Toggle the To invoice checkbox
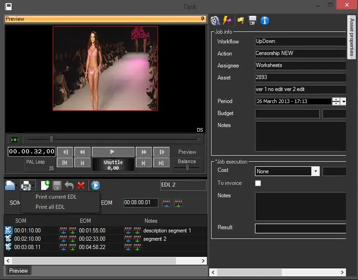This screenshot has width=358, height=280. [x=258, y=183]
